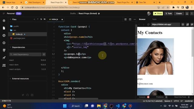Toggle the preview layout icon
Image resolution: width=194 pixels, height=109 pixels.
coord(130,19)
